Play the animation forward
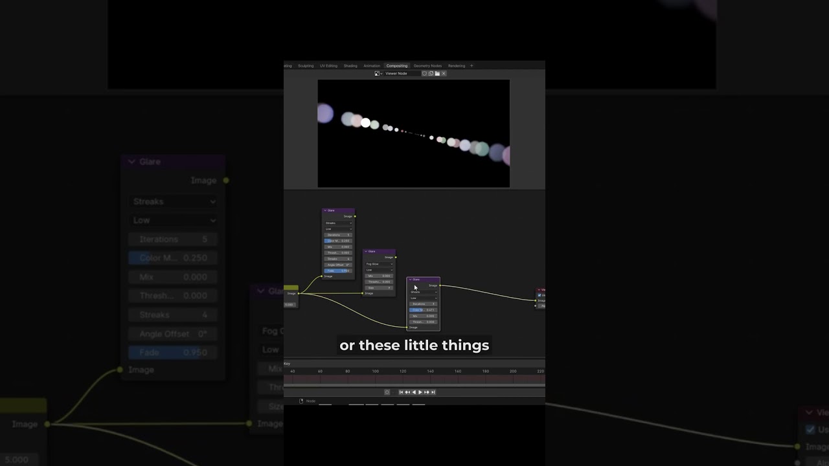The image size is (829, 466). click(x=420, y=392)
